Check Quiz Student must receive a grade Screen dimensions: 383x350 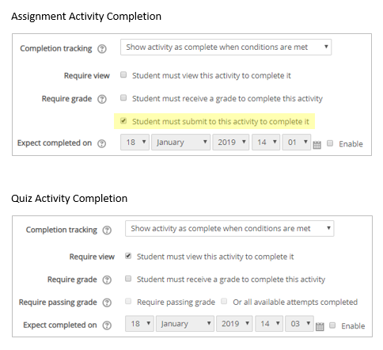coord(128,279)
